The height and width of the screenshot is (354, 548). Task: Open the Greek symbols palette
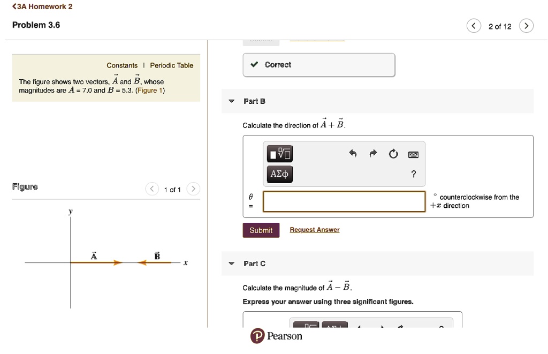point(279,174)
